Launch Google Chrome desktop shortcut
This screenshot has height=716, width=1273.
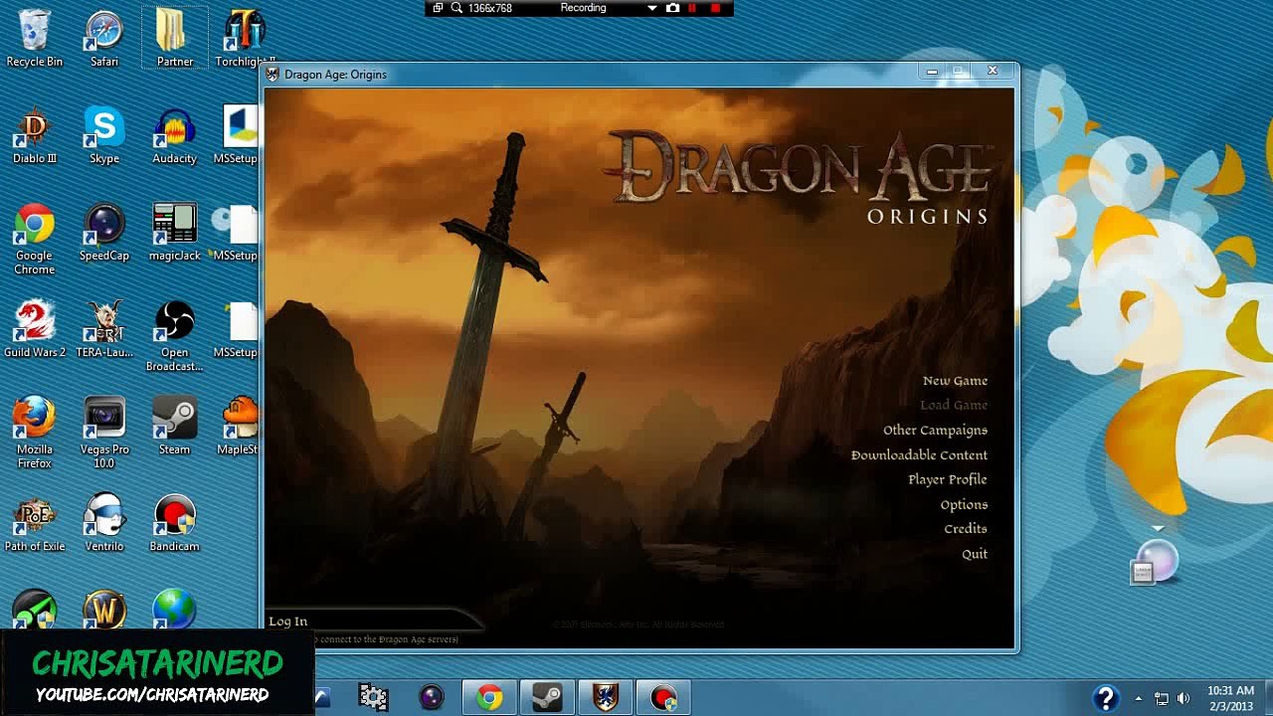(x=34, y=240)
